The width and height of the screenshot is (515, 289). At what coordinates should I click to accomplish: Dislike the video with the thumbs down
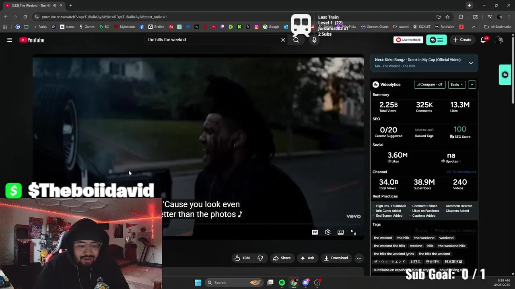(260, 258)
